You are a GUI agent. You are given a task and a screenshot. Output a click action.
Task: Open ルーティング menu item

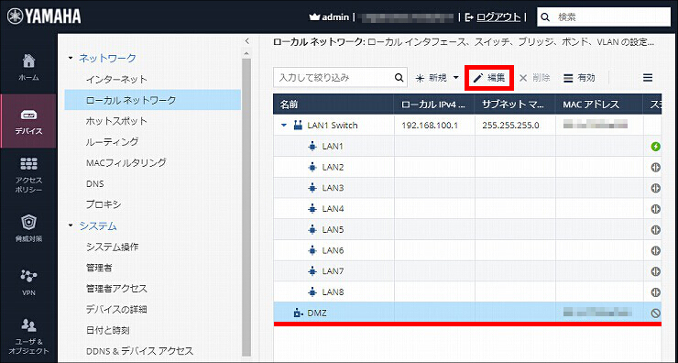click(x=112, y=141)
